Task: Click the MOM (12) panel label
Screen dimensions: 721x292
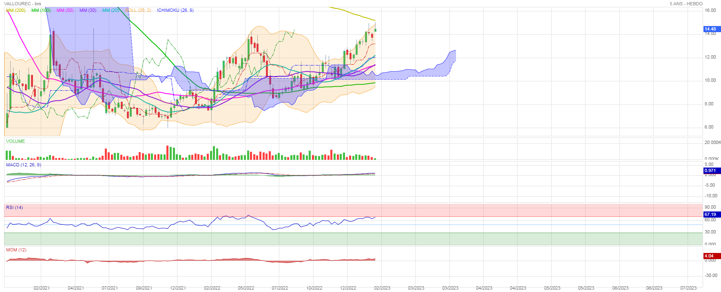Action: tap(16, 250)
